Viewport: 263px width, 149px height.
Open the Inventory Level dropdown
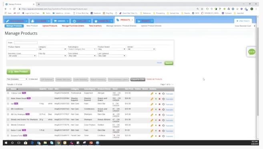[22, 56]
